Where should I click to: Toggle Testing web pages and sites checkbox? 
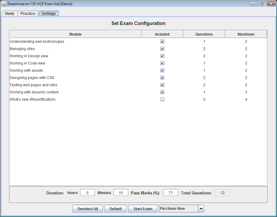click(162, 85)
